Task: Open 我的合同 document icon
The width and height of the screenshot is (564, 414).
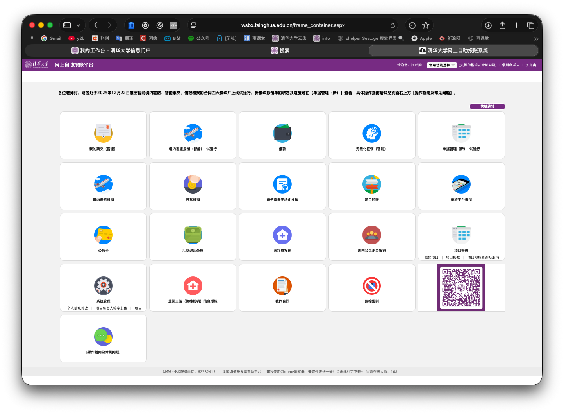Action: click(x=282, y=286)
